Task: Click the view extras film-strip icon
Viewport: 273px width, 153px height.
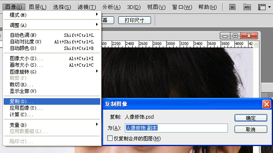Action: 262,7
